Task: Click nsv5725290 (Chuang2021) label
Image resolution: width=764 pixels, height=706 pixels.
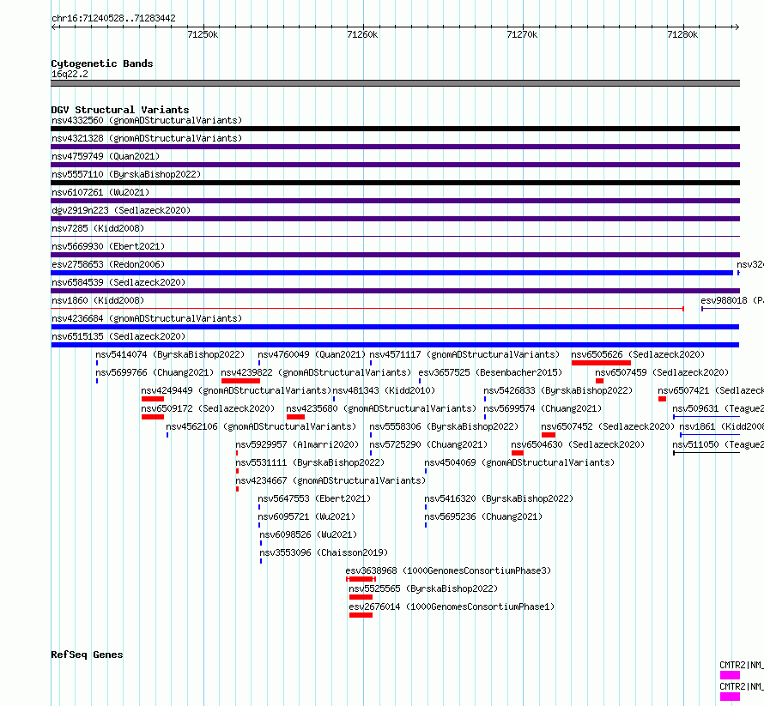Action: point(428,444)
